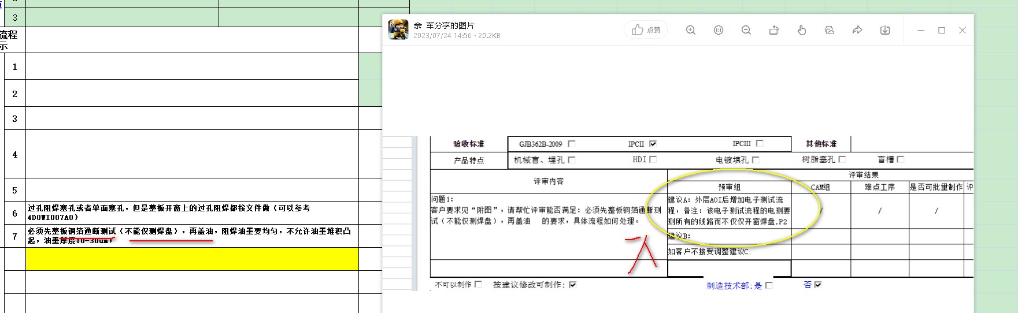Click the 机械盲、埋孔 checkbox
The width and height of the screenshot is (1018, 313).
[571, 160]
